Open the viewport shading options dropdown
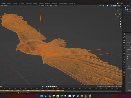131x98 pixels. [121, 6]
